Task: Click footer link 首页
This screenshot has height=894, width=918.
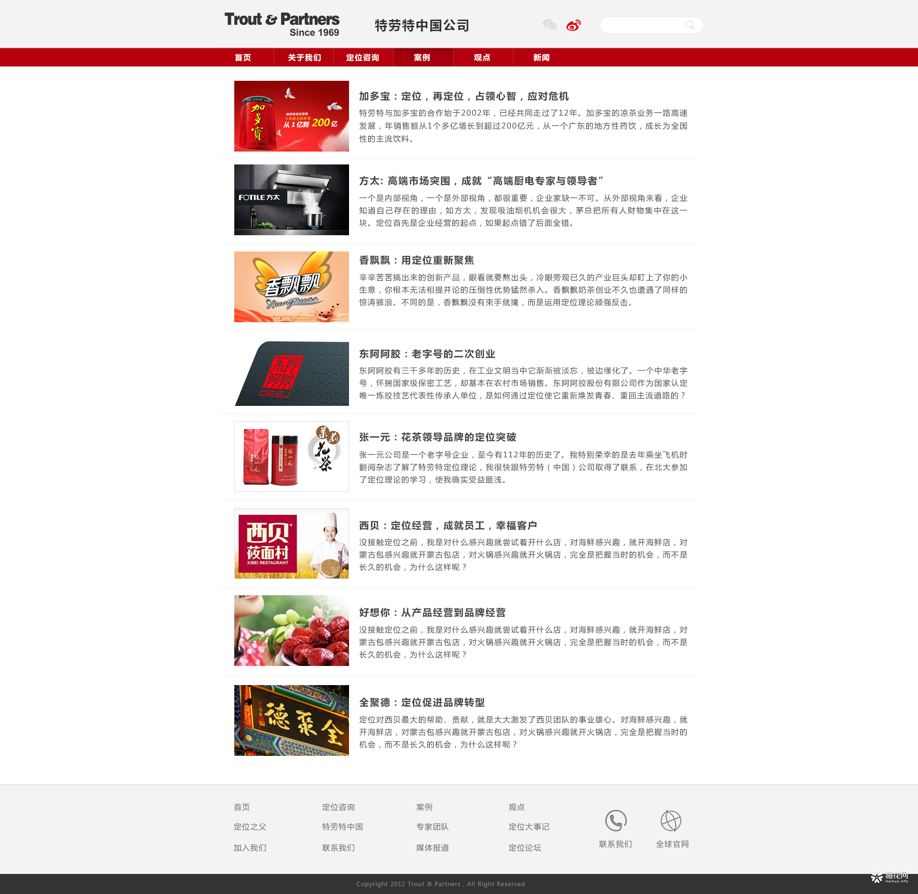Action: coord(241,807)
